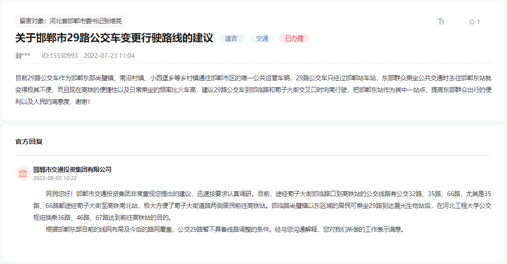This screenshot has width=507, height=264.
Task: Click the replier name 邯郸市交通投资集团有限公司
Action: (x=72, y=170)
